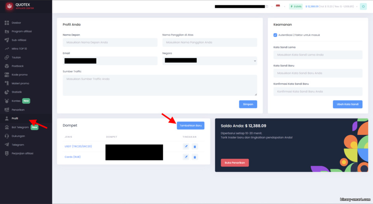The width and height of the screenshot is (373, 204).
Task: Copy the affiliate link with copy icon
Action: tap(267, 7)
